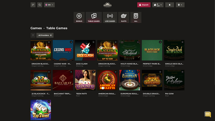Open the All Providers dropdown

45,35
